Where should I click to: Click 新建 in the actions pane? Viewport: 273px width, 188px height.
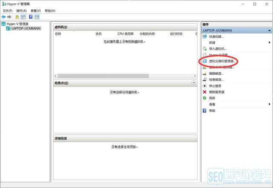coord(212,43)
